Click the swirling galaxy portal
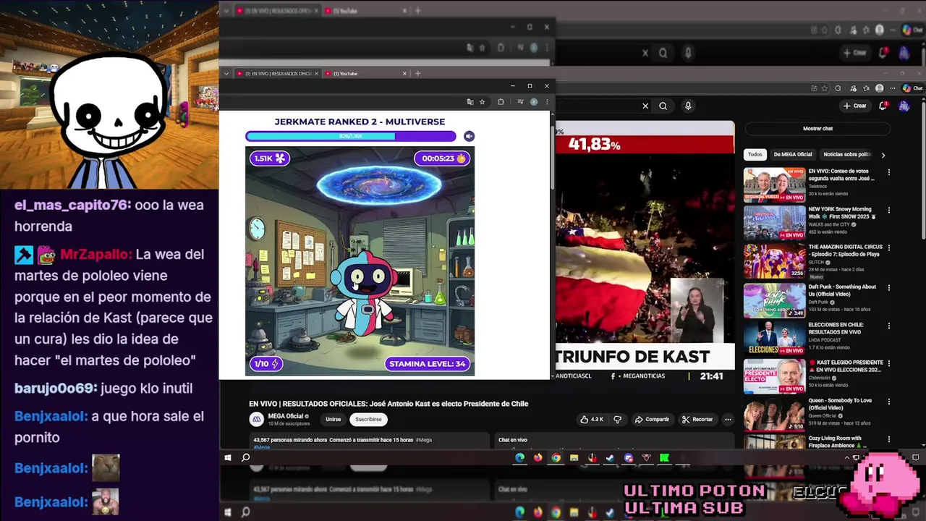This screenshot has width=926, height=521. pyautogui.click(x=379, y=185)
